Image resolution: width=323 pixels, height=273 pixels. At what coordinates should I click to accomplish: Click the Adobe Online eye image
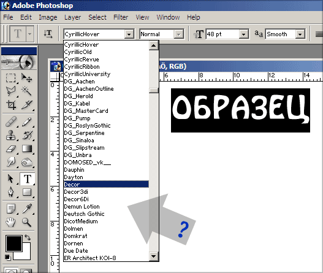(19, 62)
